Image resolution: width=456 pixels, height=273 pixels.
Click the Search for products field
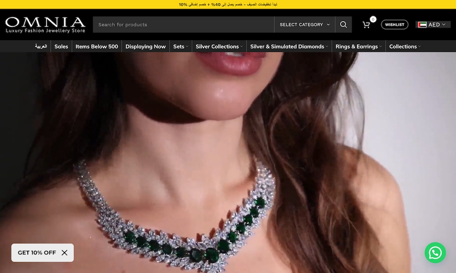[x=182, y=25]
